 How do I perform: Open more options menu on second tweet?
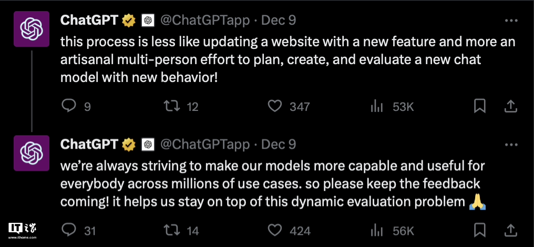click(511, 144)
